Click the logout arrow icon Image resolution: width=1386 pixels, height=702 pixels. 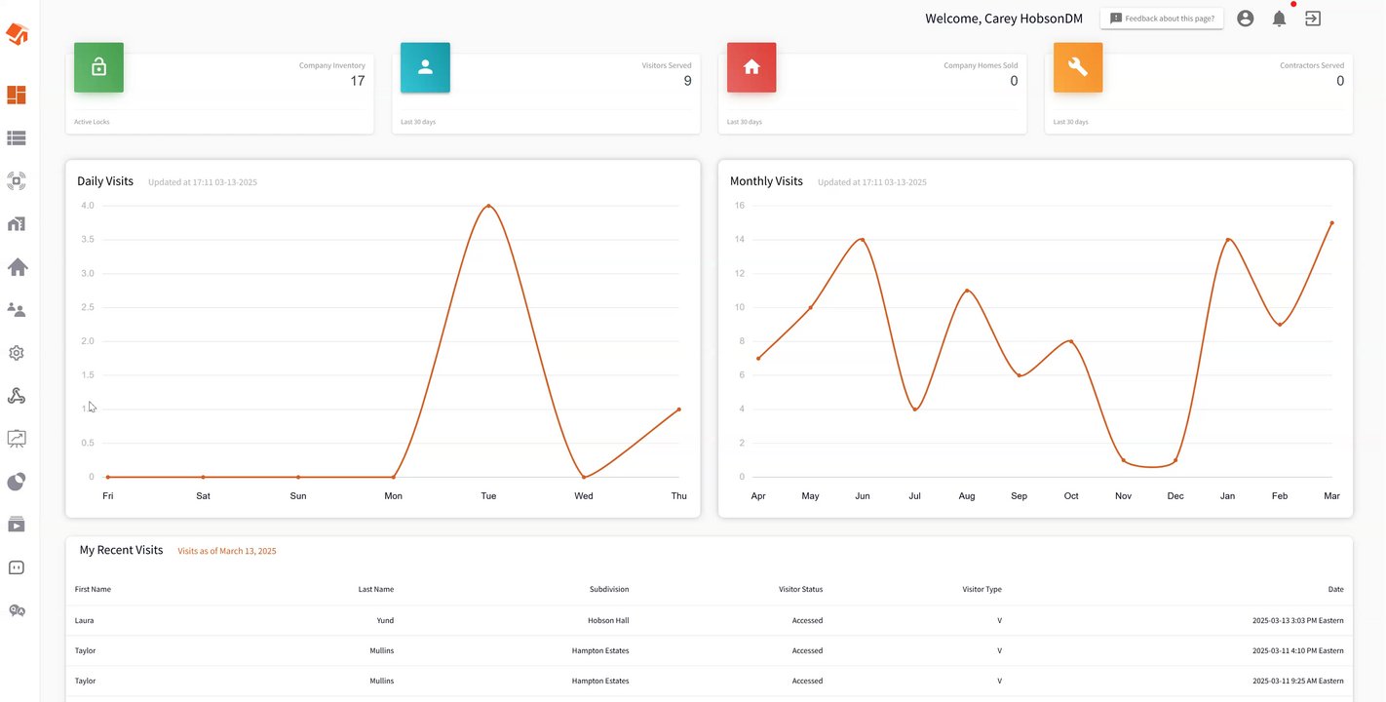[1313, 19]
